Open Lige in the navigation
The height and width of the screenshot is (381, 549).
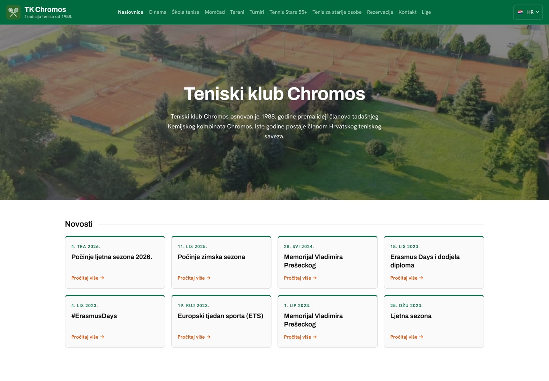click(x=426, y=12)
